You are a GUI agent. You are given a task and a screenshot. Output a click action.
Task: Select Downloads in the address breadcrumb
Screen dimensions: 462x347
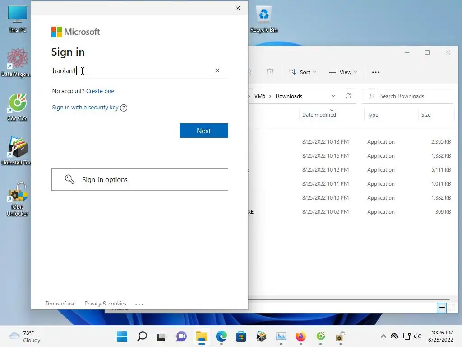(289, 96)
